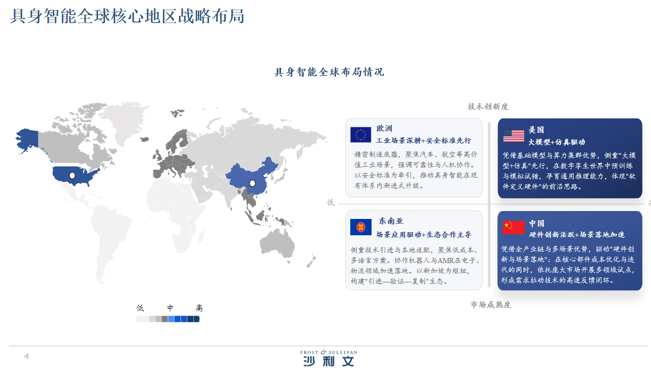Click the 东南亚 card heading
651x370 pixels.
click(x=391, y=221)
